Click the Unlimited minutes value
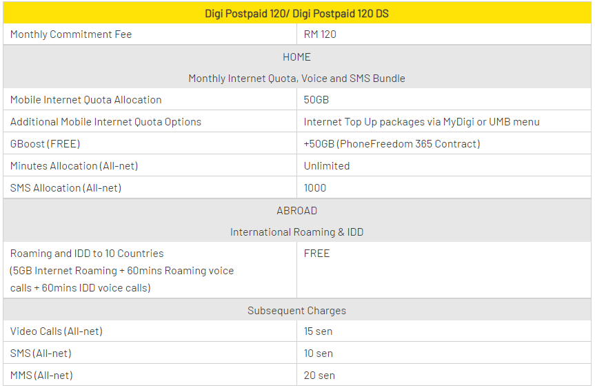This screenshot has height=390, width=595. coord(326,166)
